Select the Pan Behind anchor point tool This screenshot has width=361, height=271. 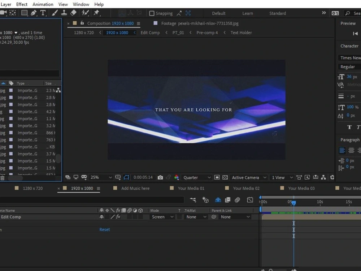(13, 13)
